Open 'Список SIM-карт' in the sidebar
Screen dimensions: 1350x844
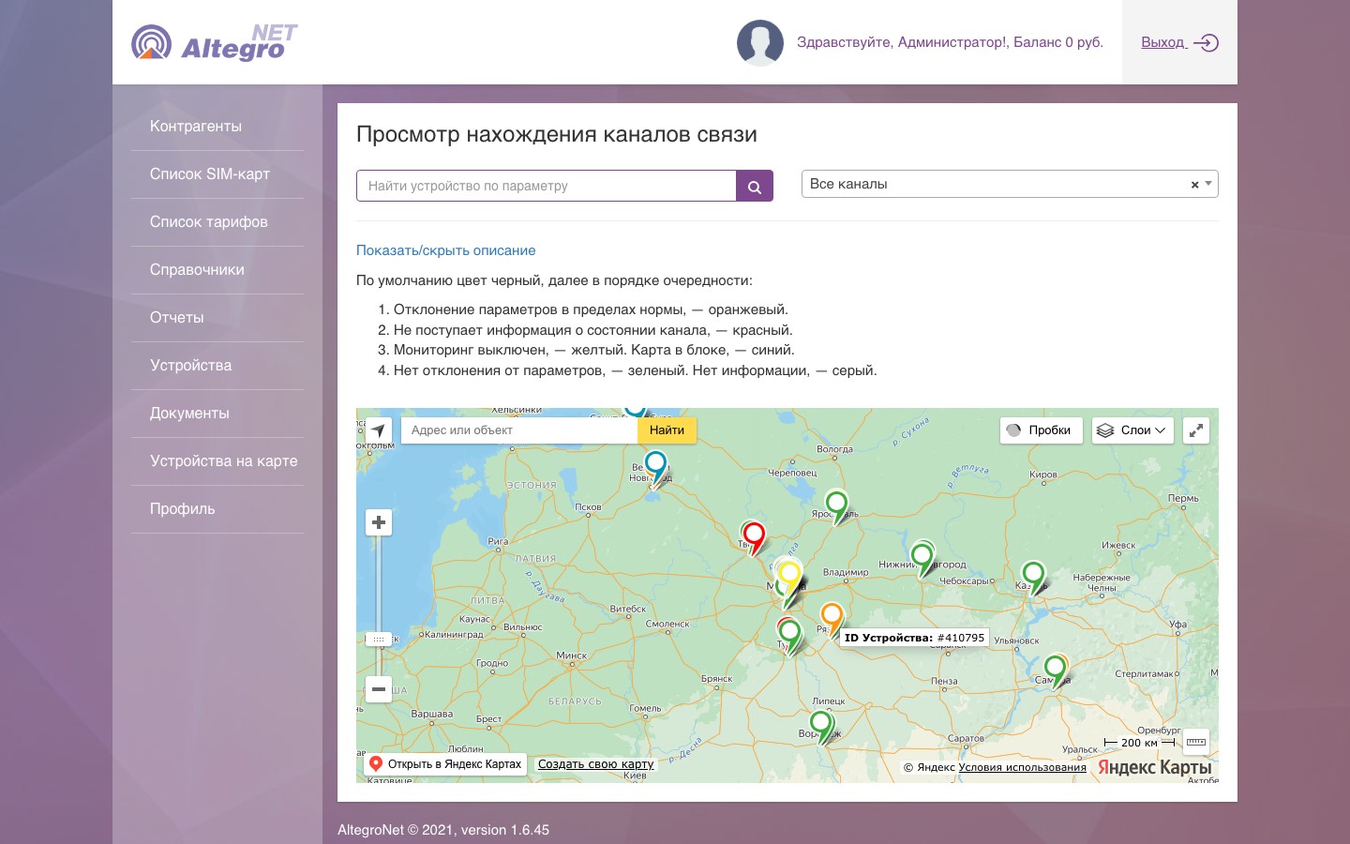pyautogui.click(x=210, y=174)
